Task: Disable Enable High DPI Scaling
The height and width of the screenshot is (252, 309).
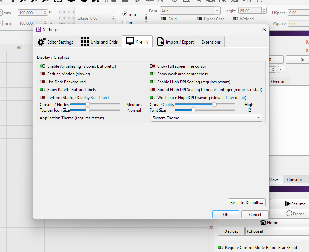Action: (x=152, y=82)
